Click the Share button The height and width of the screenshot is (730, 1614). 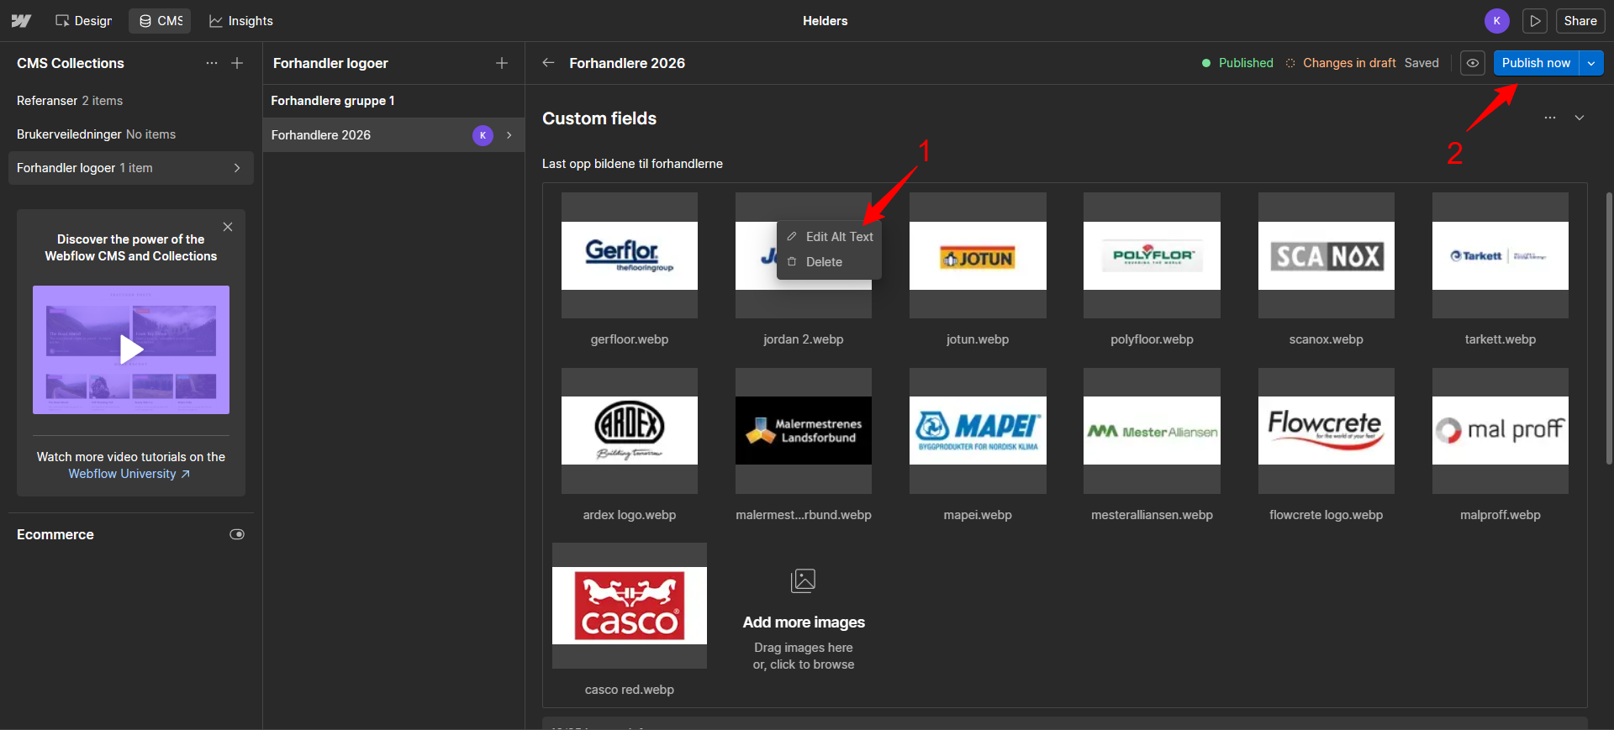1580,21
